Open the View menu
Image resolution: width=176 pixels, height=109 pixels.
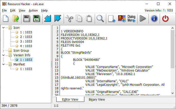(22, 10)
